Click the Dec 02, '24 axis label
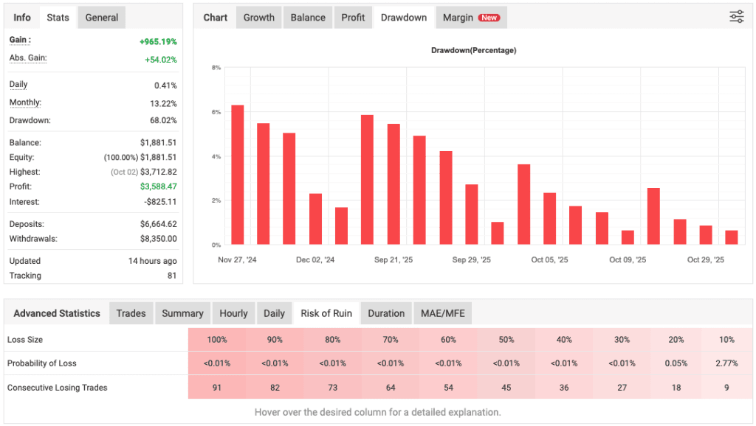 315,260
